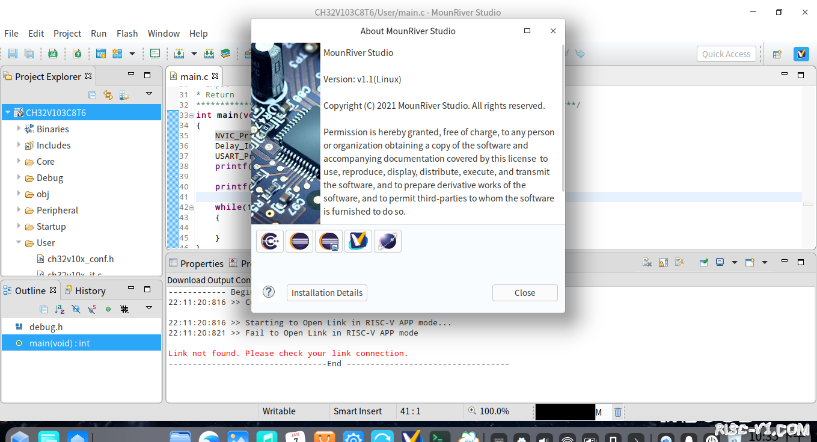Collapse All in Project Explorer
Screen dimensions: 817x442
click(92, 95)
